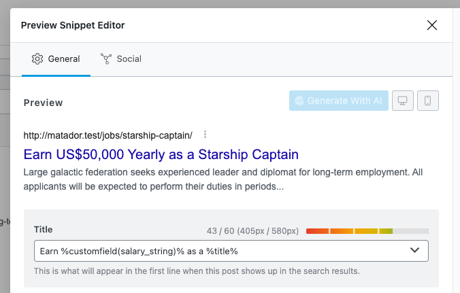The height and width of the screenshot is (293, 460).
Task: Click the matador.test preview URL
Action: coord(108,135)
